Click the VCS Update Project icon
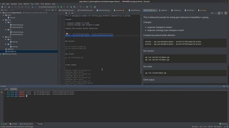229x128 pixels. (x=71, y=7)
